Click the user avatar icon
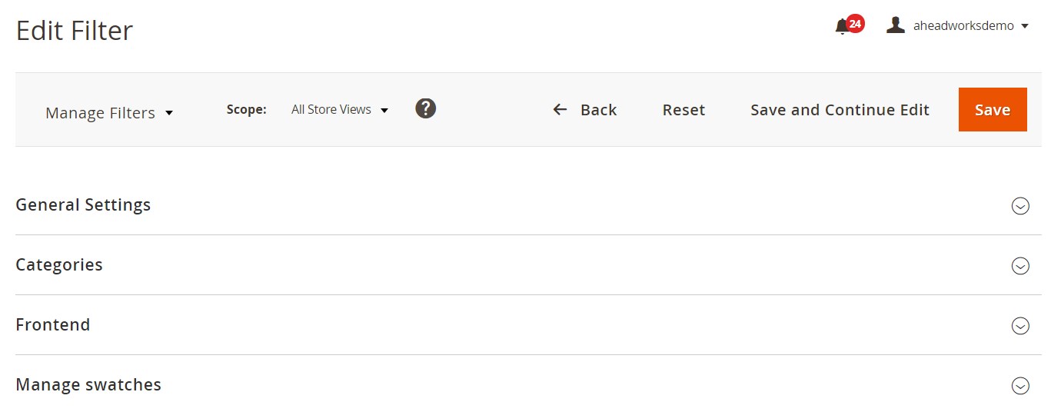The width and height of the screenshot is (1051, 412). (x=895, y=25)
